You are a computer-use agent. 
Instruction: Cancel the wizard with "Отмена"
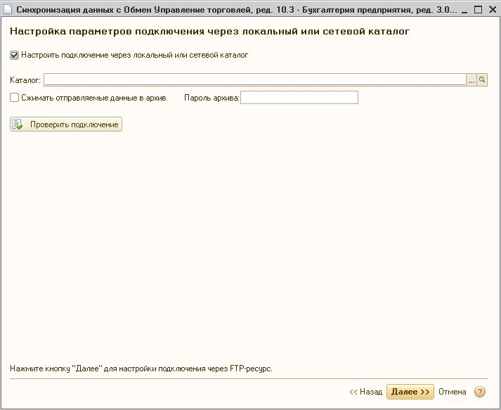(x=452, y=392)
